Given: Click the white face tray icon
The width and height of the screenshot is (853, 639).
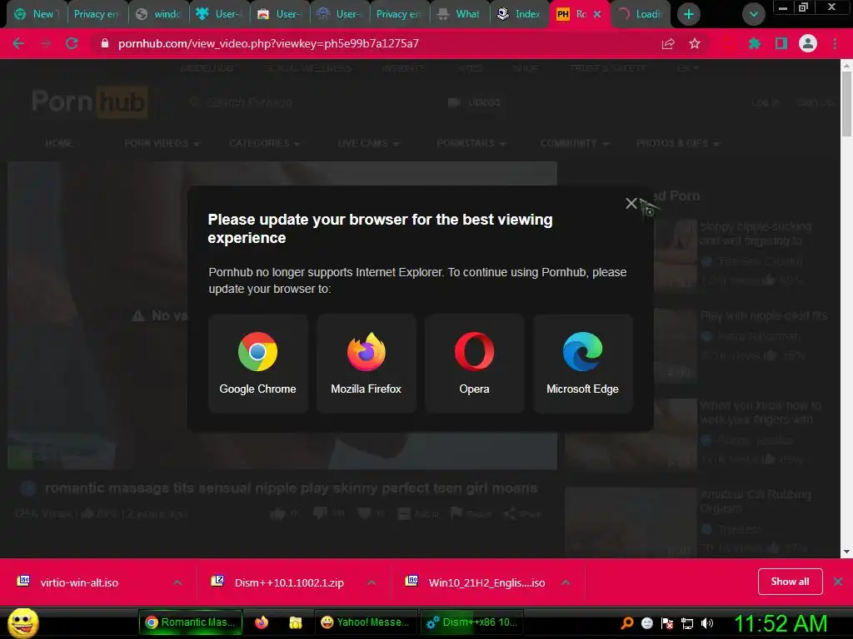Looking at the screenshot, I should click(646, 623).
